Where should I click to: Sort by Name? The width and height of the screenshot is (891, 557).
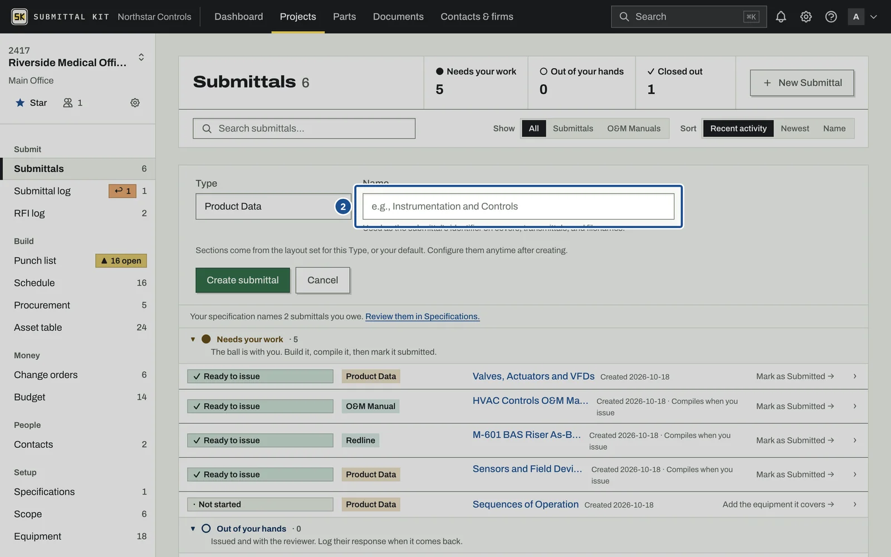click(x=834, y=128)
